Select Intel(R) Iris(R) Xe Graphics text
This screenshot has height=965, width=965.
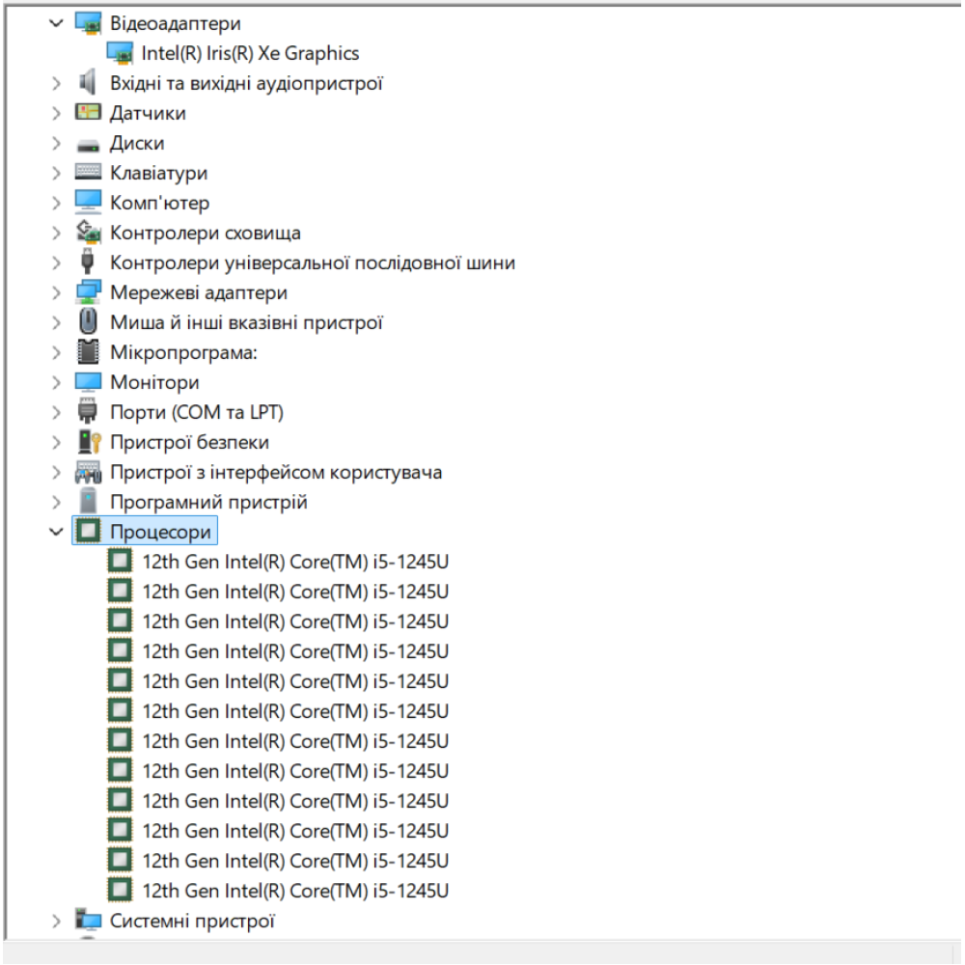tap(250, 53)
